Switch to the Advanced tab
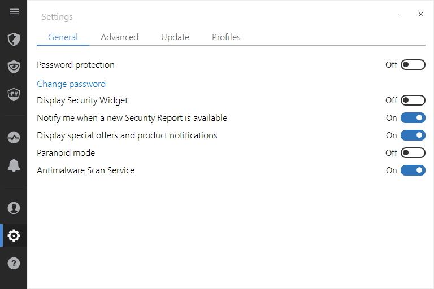Viewport: 434px width, 289px height. [x=119, y=37]
